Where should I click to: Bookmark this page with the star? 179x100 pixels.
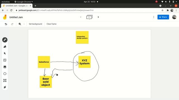162,10
